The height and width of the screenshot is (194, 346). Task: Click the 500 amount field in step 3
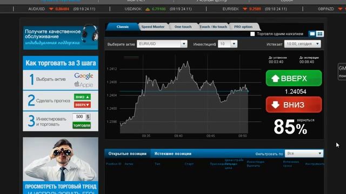pyautogui.click(x=79, y=116)
